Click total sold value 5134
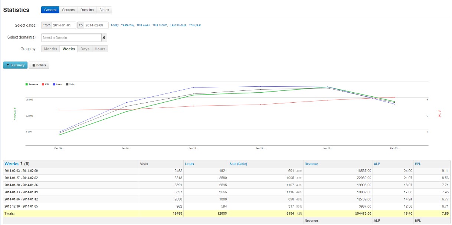 tap(290, 214)
